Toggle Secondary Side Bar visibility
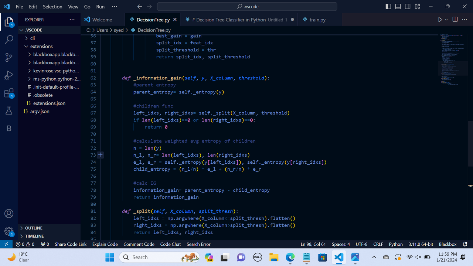The width and height of the screenshot is (473, 266). click(408, 7)
